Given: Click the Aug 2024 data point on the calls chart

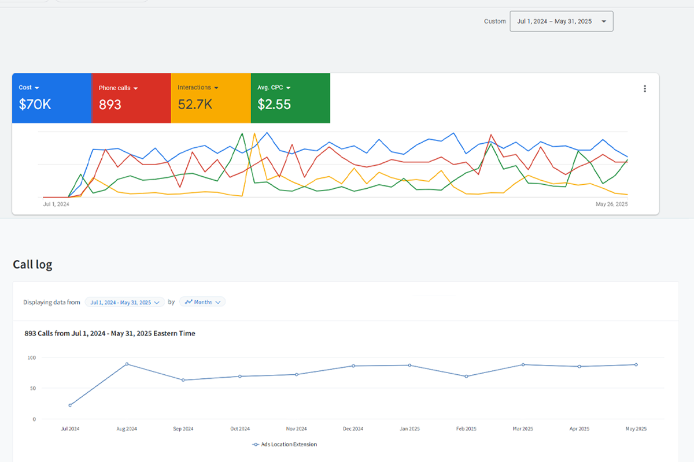Looking at the screenshot, I should coord(126,364).
